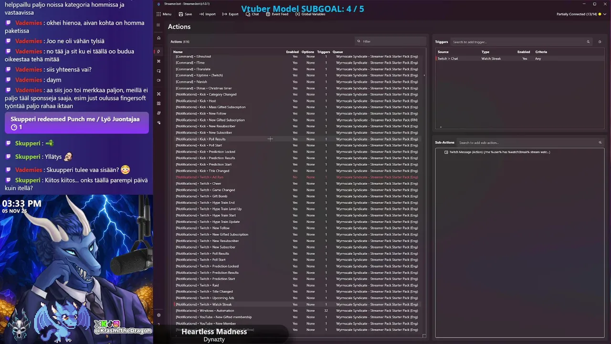The image size is (611, 344).
Task: Sort actions by Triggers column header
Action: (x=323, y=52)
